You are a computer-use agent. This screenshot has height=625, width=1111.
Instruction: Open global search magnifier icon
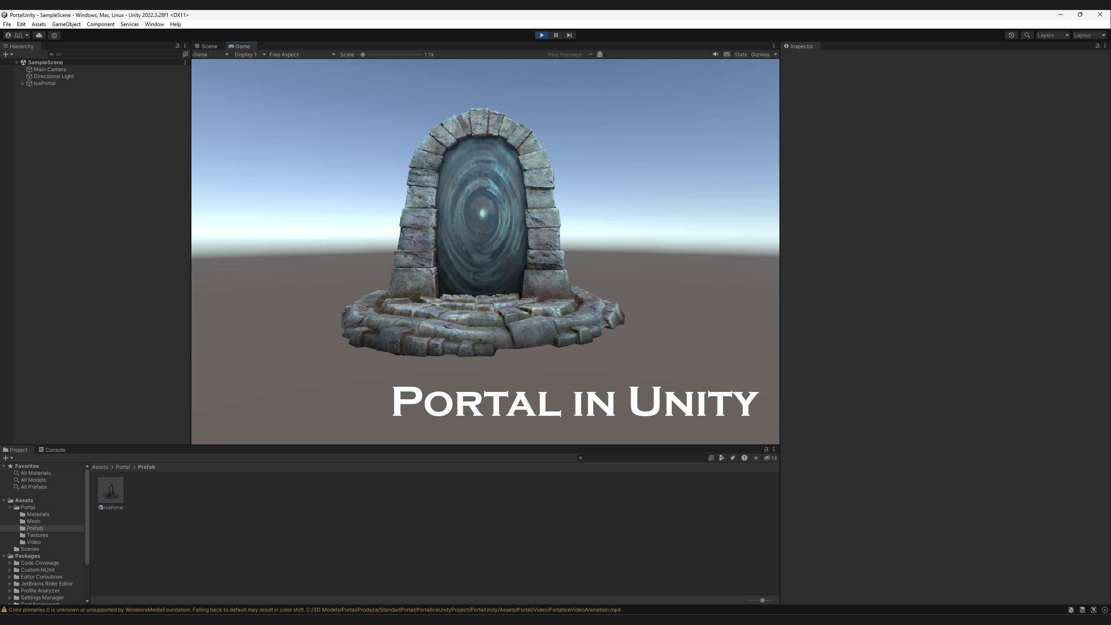pos(1027,35)
